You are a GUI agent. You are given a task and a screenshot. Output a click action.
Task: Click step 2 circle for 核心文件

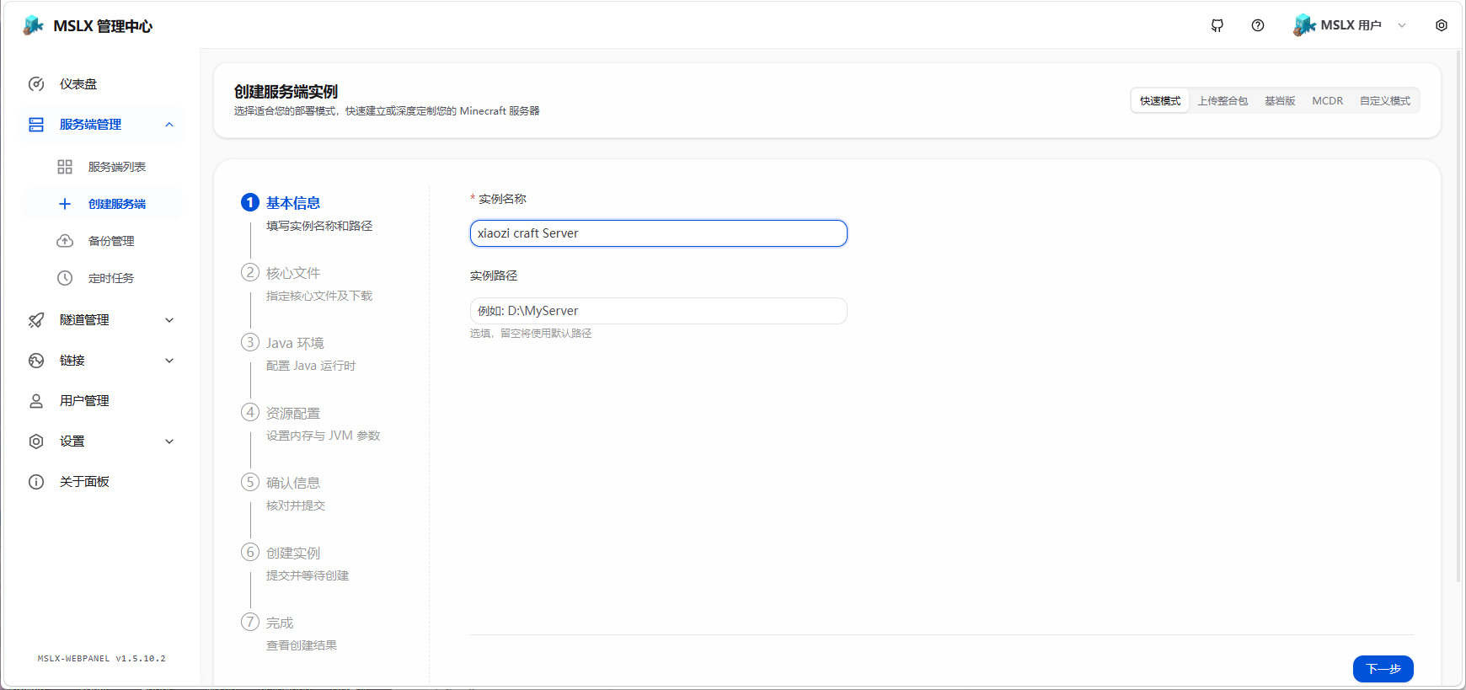[x=250, y=272]
